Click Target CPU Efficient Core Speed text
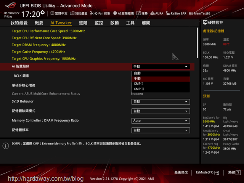This screenshot has width=244, height=183. point(44,38)
